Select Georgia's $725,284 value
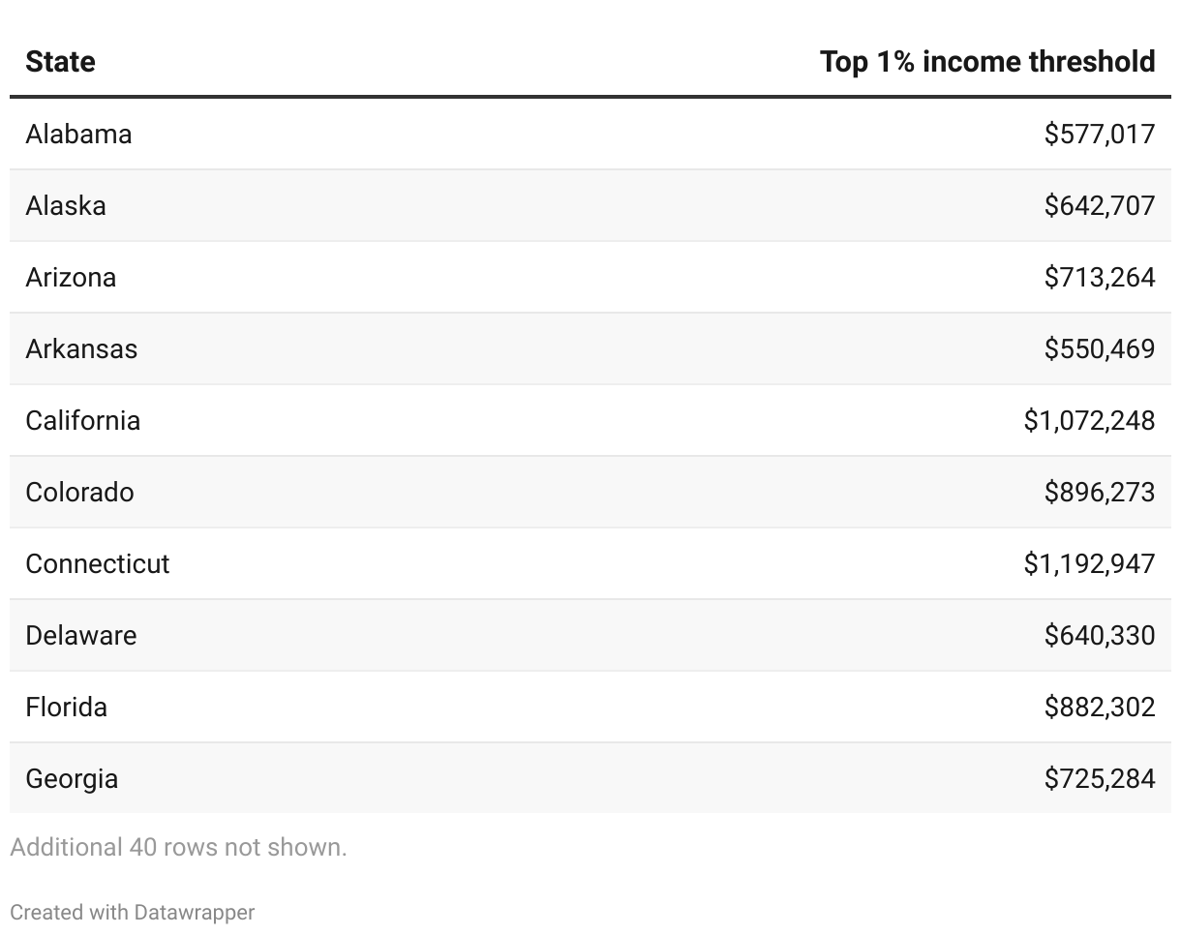1181x935 pixels. point(1100,778)
